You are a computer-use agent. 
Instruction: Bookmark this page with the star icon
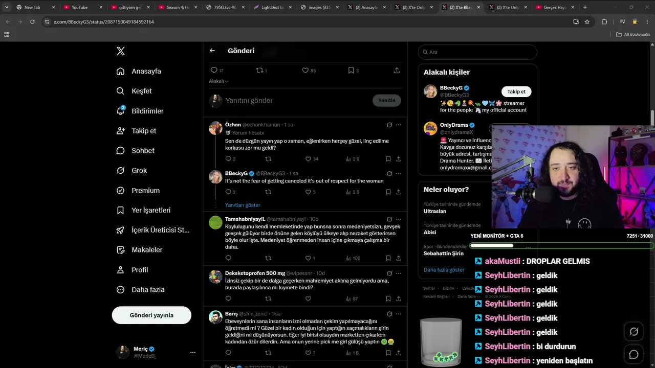(x=587, y=22)
